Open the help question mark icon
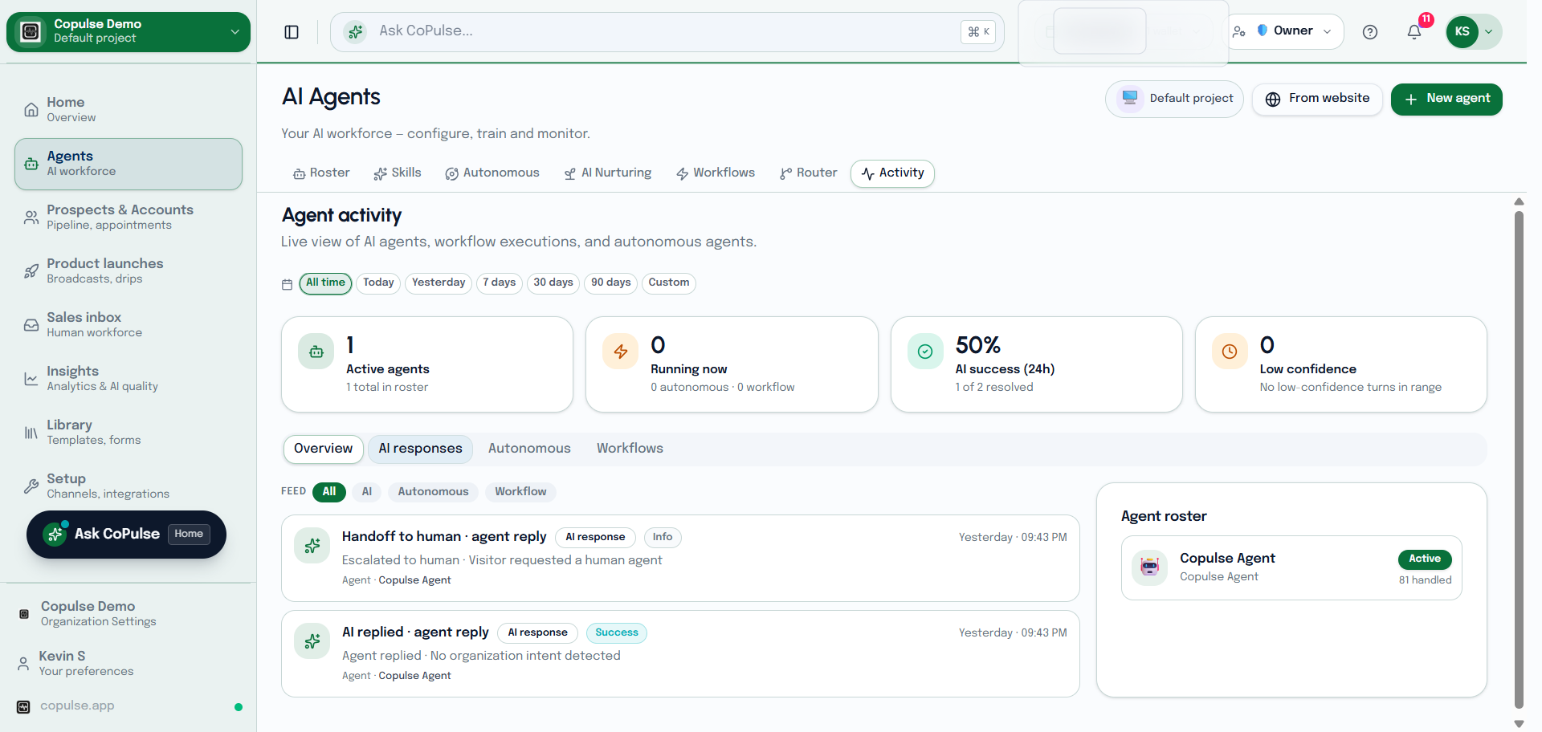The image size is (1542, 732). pos(1370,32)
